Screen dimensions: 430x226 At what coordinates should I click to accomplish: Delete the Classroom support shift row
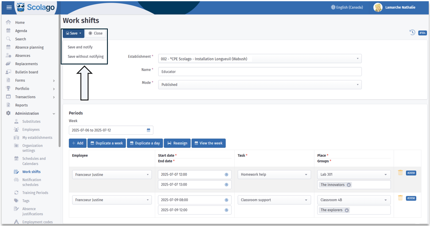click(400, 198)
